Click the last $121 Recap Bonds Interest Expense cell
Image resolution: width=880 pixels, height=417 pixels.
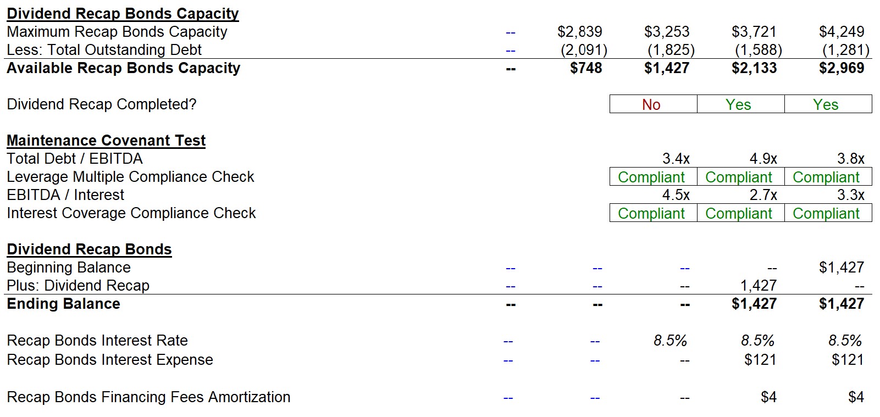848,360
